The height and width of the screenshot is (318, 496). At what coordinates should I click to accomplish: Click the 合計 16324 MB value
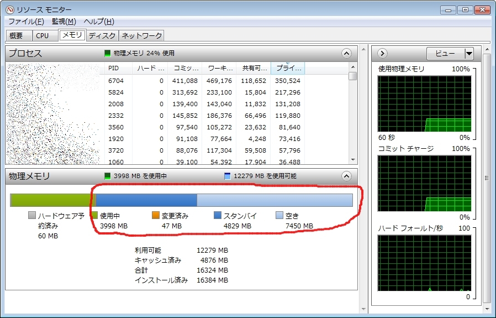click(x=212, y=270)
